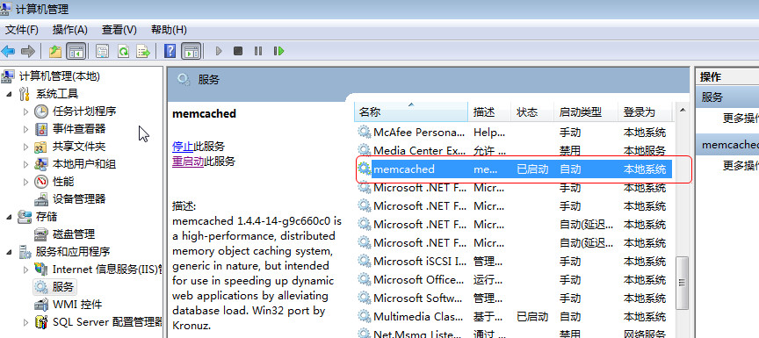The width and height of the screenshot is (759, 338).
Task: Expand the 事件查看器 node arrow
Action: coord(26,129)
